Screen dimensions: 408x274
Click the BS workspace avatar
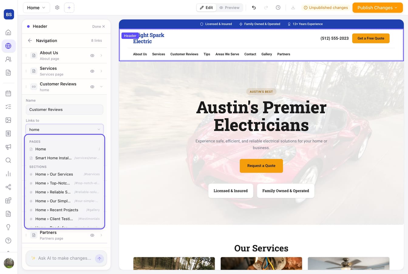pos(9,14)
